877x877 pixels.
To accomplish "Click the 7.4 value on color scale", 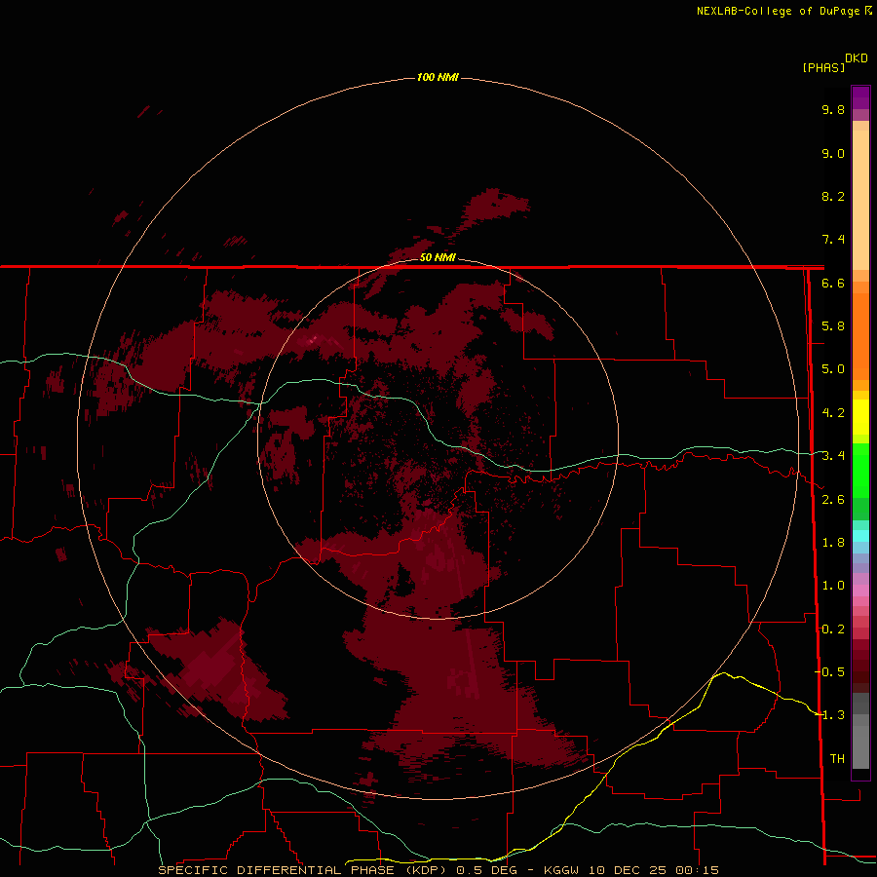I will point(833,240).
